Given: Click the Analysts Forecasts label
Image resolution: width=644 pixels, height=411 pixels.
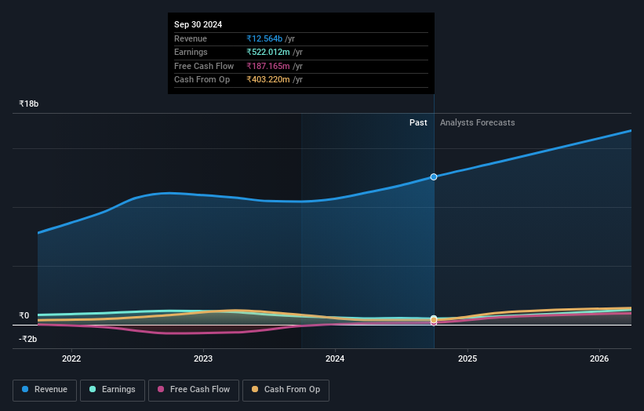Looking at the screenshot, I should pyautogui.click(x=477, y=123).
